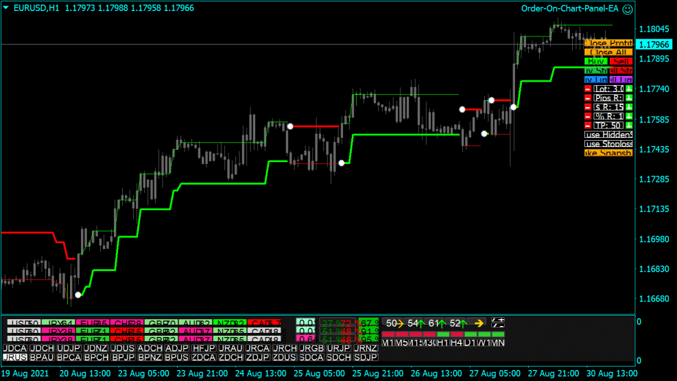
Task: Select the MN timeframe button
Action: [x=498, y=343]
